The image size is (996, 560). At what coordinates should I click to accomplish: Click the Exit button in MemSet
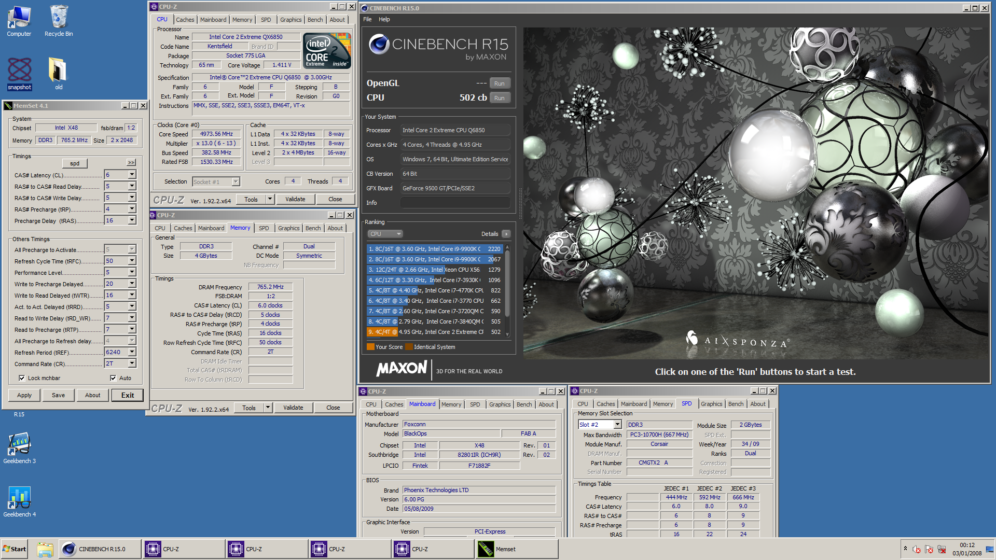coord(127,395)
